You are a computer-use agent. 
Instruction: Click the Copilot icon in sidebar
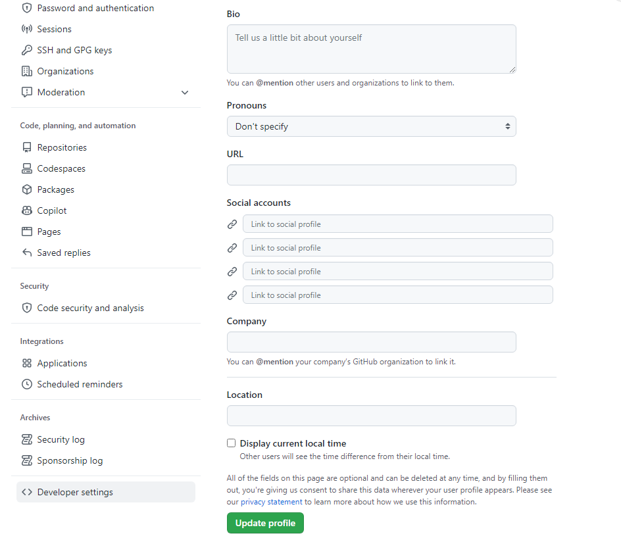[27, 210]
